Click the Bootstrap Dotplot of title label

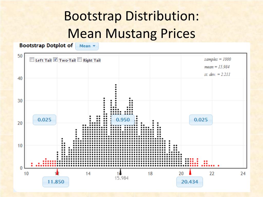[x=46, y=45]
